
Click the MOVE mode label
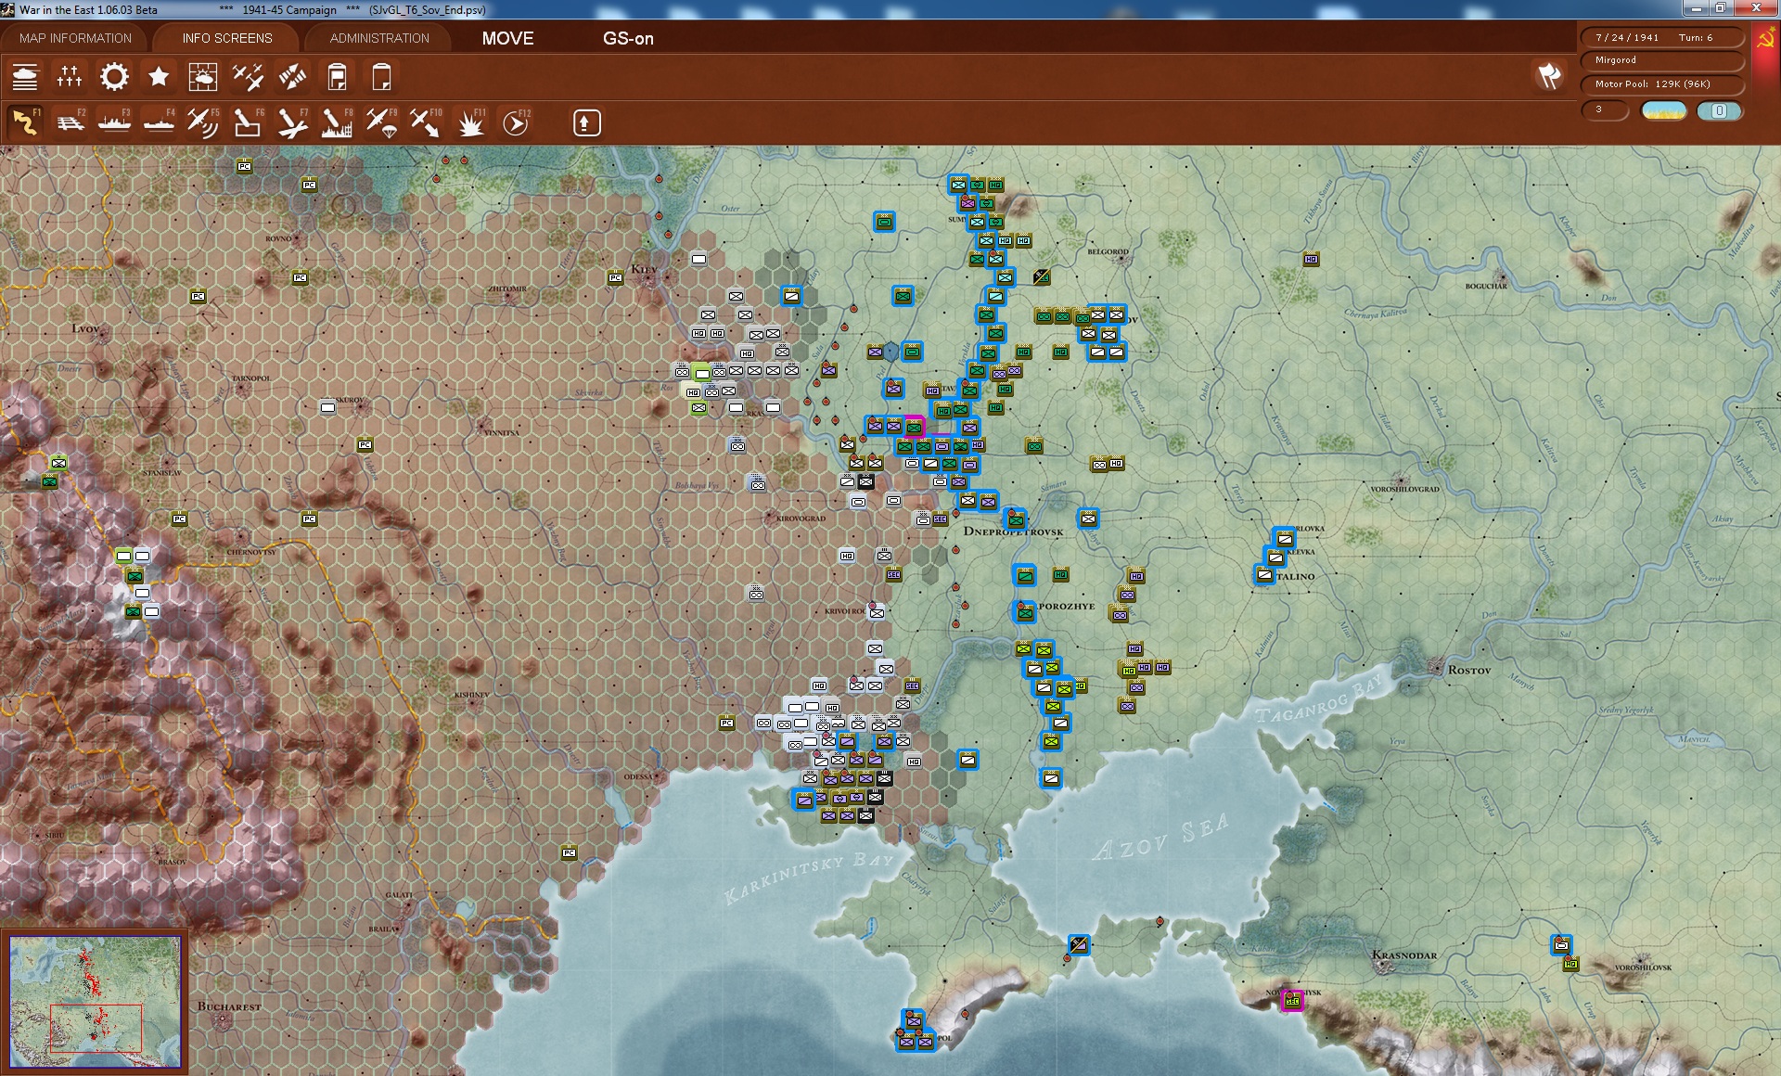pos(507,38)
